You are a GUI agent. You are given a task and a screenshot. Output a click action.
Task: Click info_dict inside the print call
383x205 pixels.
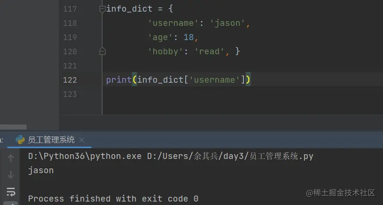click(x=160, y=80)
